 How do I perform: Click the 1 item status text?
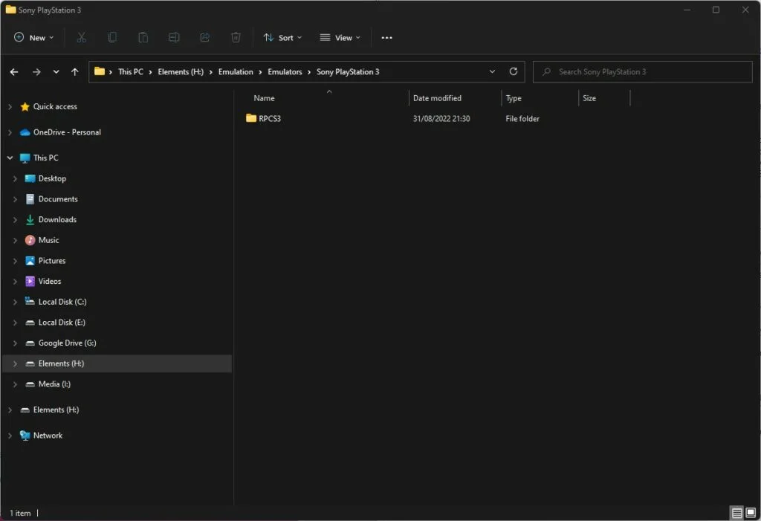click(20, 514)
